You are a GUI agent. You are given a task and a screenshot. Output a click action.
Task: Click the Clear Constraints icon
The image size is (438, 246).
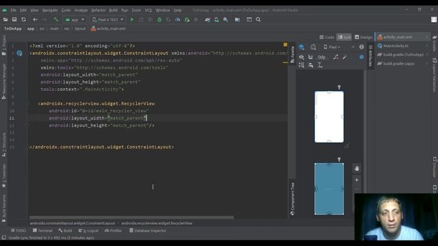point(336,57)
